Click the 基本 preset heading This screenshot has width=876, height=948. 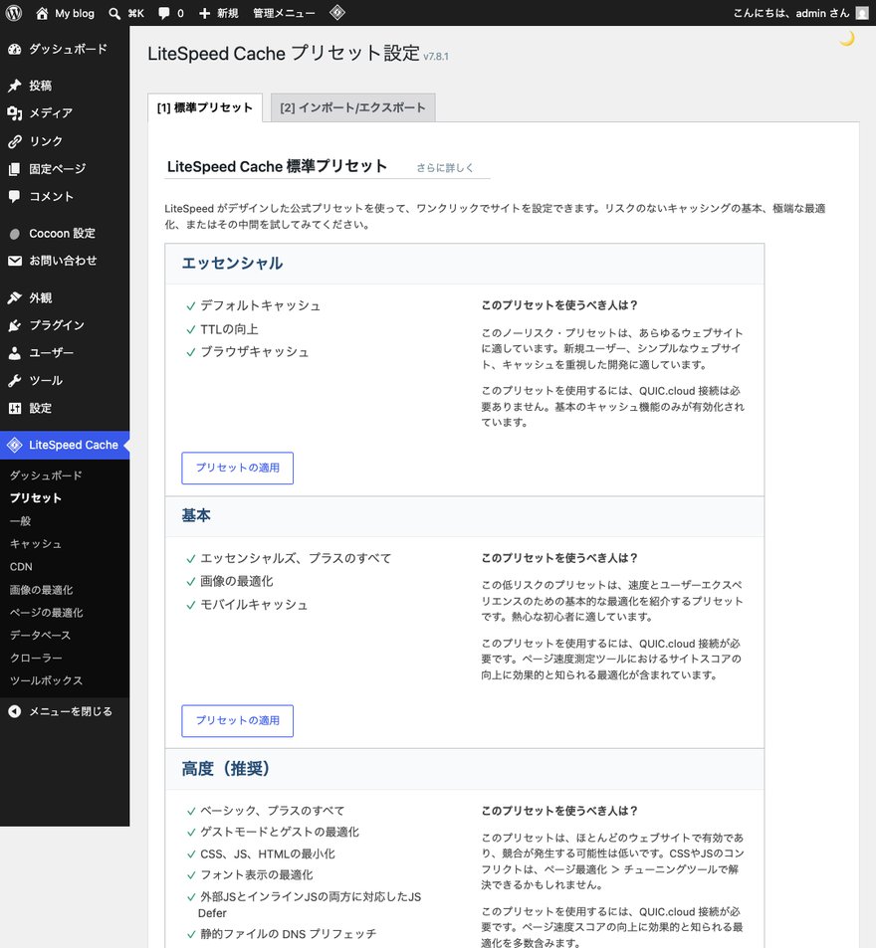pos(196,515)
